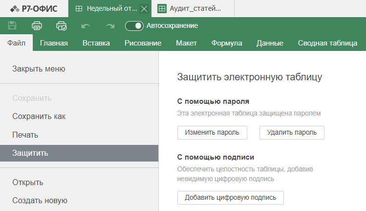Click the Удалить пароль button
Screen dimensions: 366x211
[x=292, y=133]
